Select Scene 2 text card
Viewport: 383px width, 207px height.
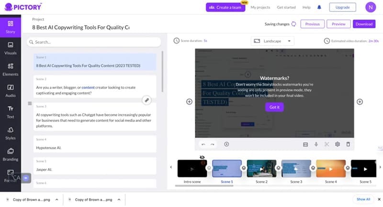point(95,87)
